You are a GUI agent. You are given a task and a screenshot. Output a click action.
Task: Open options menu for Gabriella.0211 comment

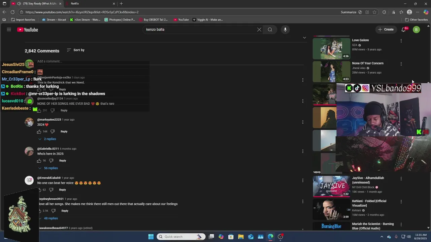coord(303,151)
